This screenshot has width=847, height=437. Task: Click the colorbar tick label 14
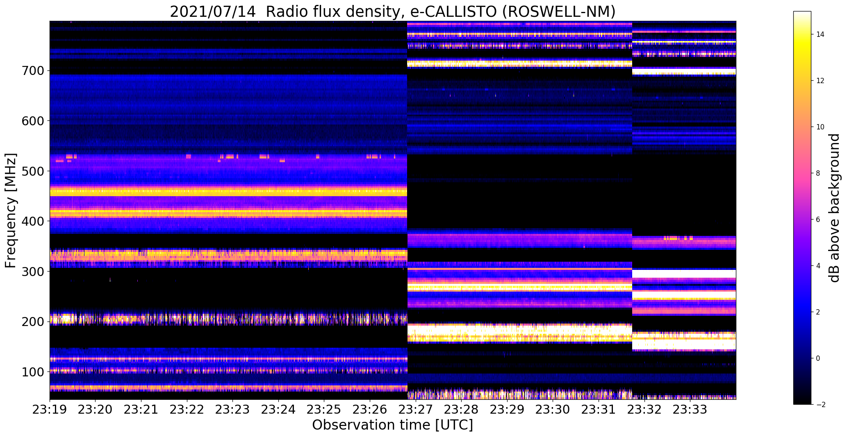coord(820,34)
